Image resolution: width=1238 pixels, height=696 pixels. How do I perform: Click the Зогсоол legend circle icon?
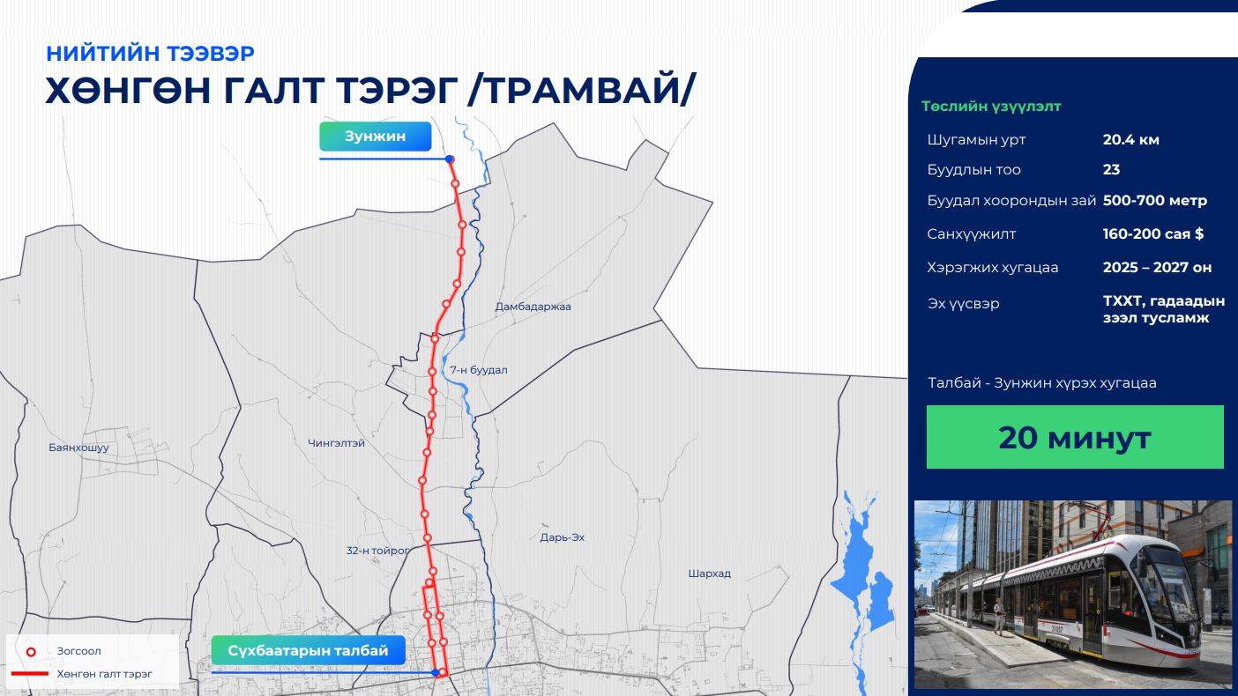pyautogui.click(x=32, y=652)
